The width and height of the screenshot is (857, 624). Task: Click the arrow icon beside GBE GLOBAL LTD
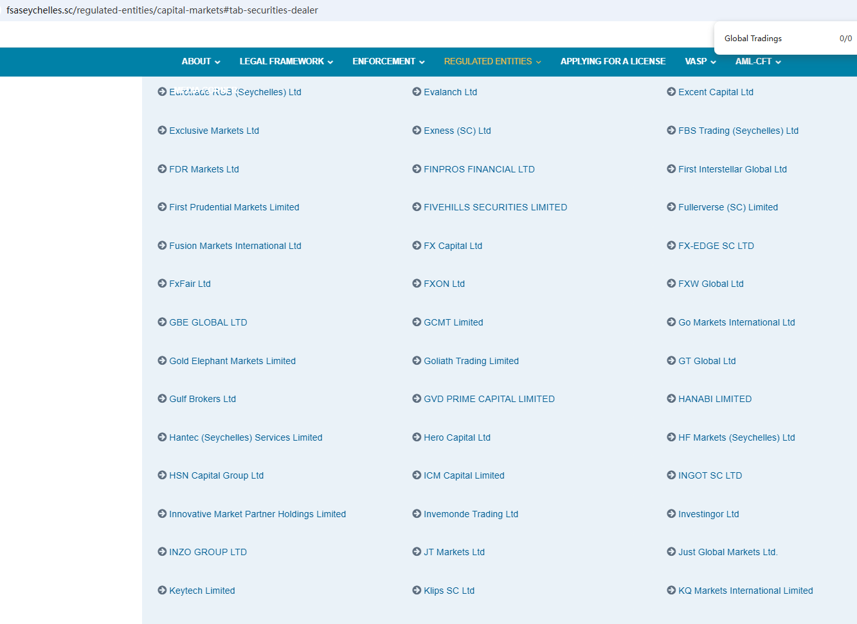pyautogui.click(x=162, y=322)
